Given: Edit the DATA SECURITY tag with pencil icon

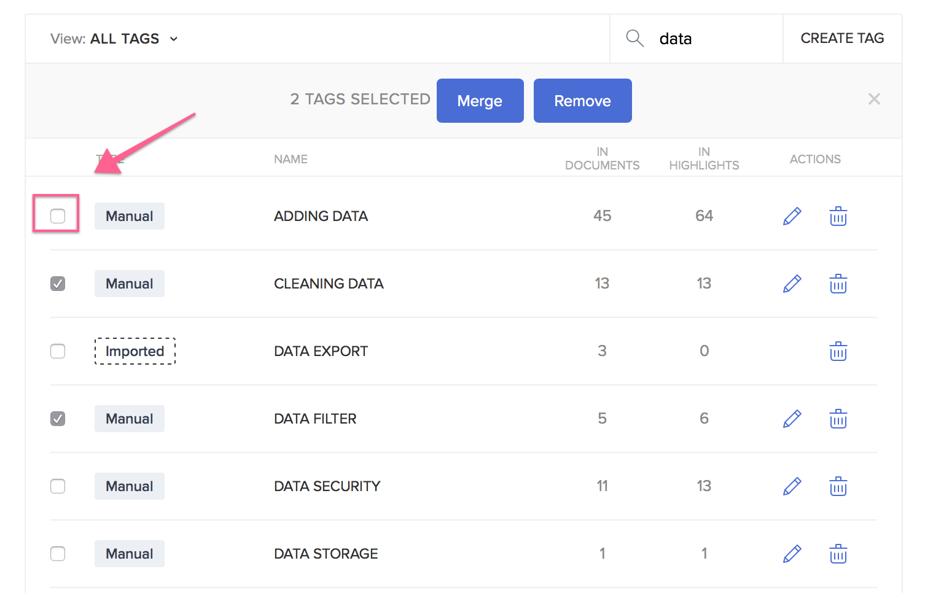Looking at the screenshot, I should (x=792, y=486).
